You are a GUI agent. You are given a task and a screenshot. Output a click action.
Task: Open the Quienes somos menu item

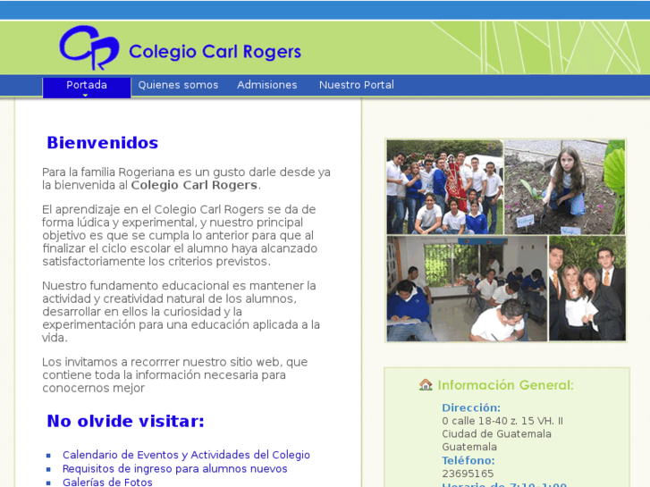(x=178, y=85)
